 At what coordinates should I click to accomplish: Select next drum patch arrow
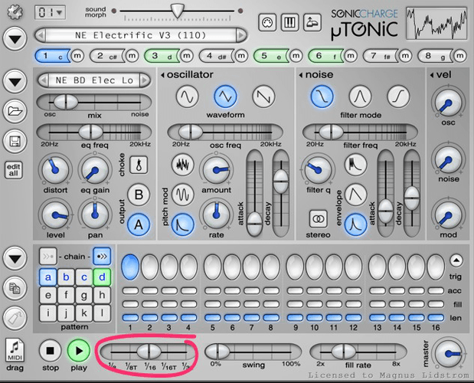[145, 80]
